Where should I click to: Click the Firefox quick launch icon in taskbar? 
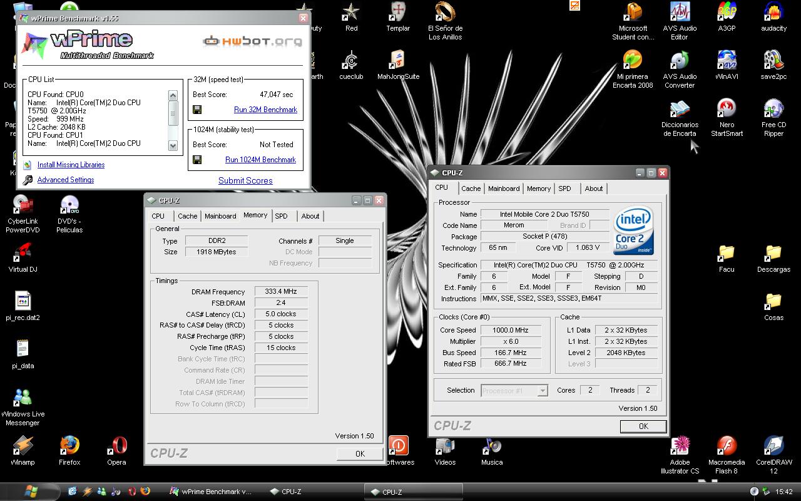tap(145, 492)
